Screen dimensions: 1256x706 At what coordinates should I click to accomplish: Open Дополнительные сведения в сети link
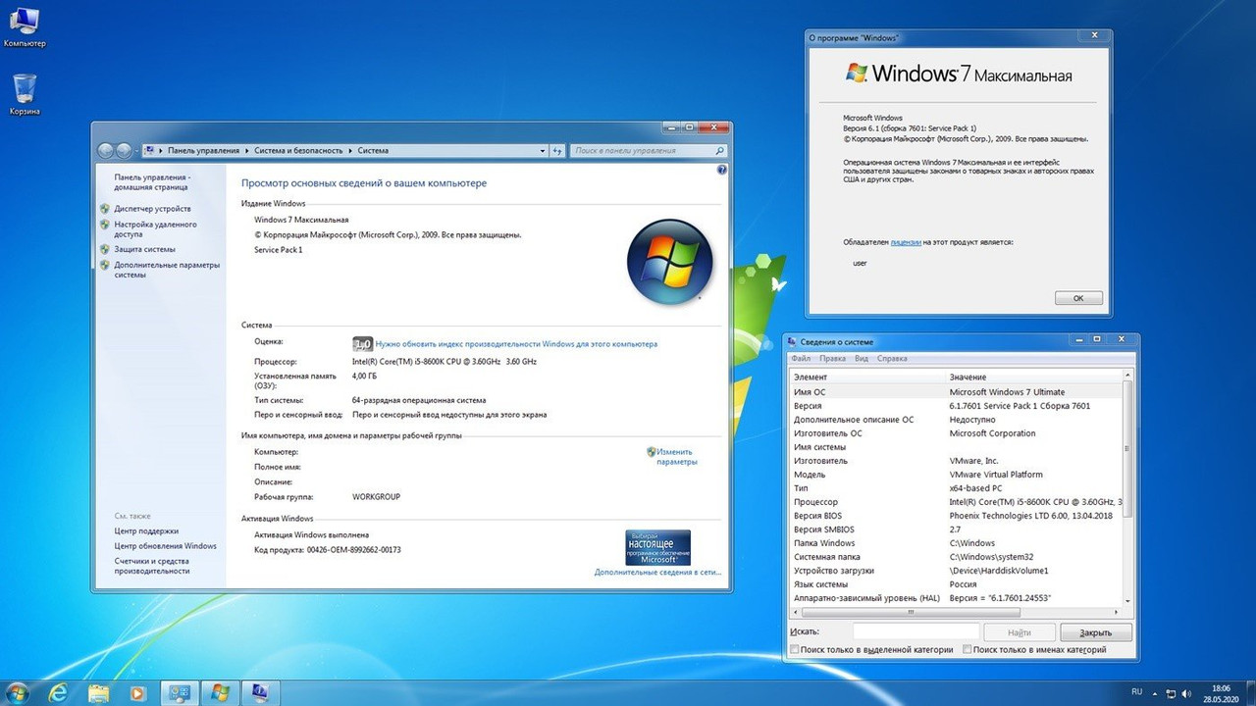point(657,572)
